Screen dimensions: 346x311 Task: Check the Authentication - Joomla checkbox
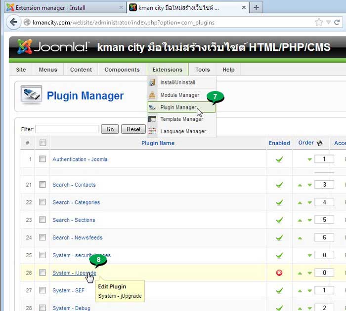pyautogui.click(x=43, y=159)
